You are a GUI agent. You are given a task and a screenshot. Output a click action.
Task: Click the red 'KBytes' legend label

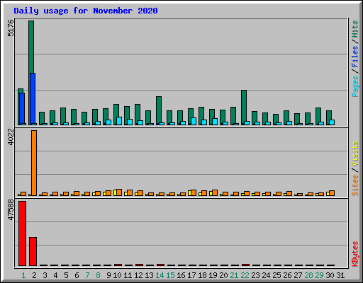click(x=354, y=254)
